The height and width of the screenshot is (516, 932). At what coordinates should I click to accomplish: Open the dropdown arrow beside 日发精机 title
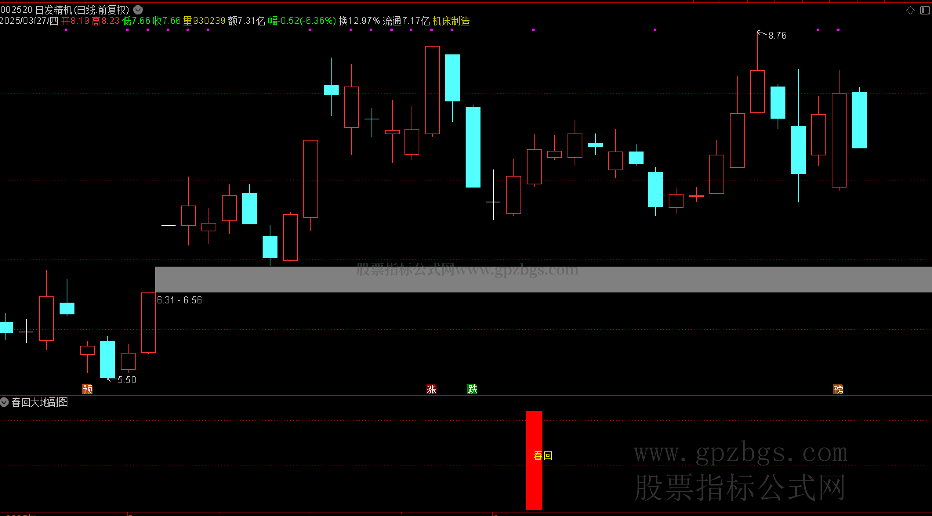click(138, 10)
